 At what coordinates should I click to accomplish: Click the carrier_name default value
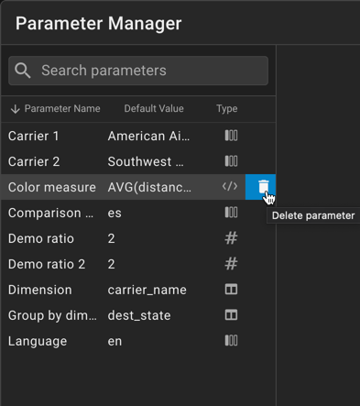click(x=147, y=290)
